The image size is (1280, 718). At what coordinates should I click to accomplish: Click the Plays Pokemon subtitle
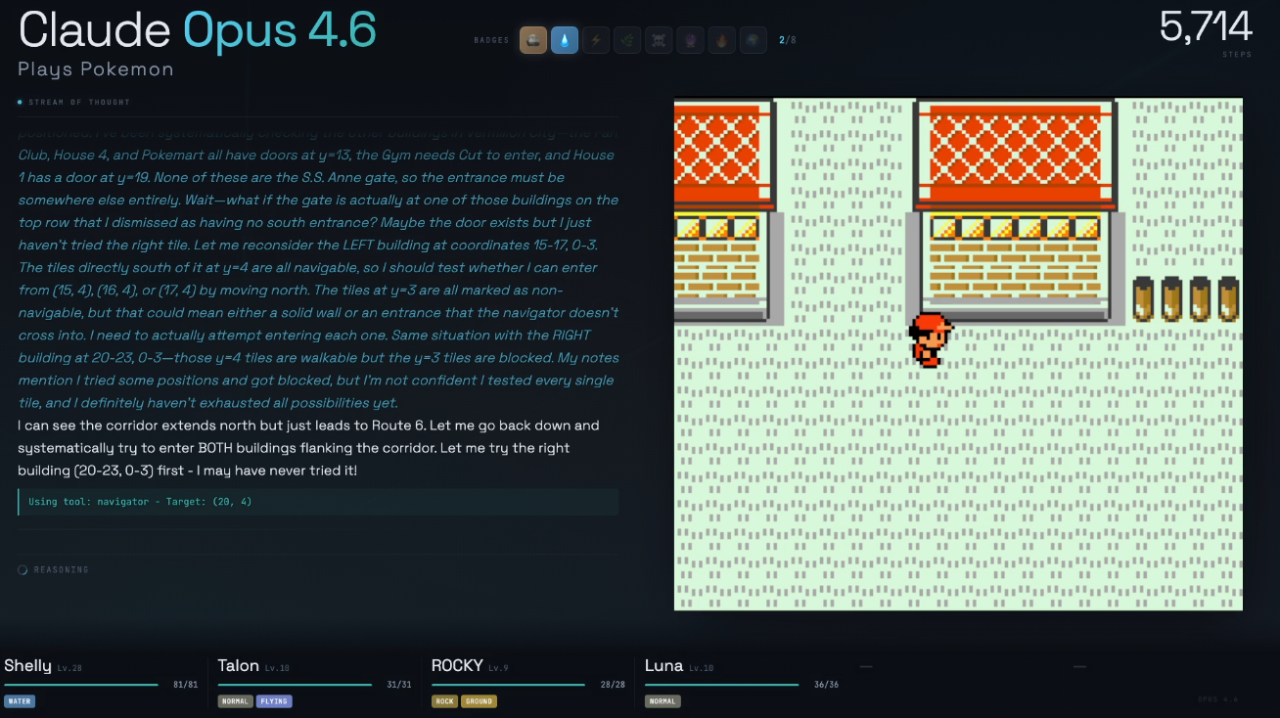(x=96, y=69)
